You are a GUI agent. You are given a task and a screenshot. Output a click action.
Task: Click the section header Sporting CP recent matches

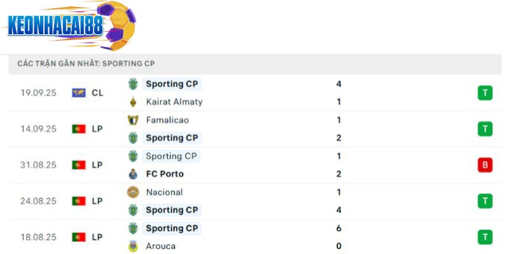pos(86,64)
